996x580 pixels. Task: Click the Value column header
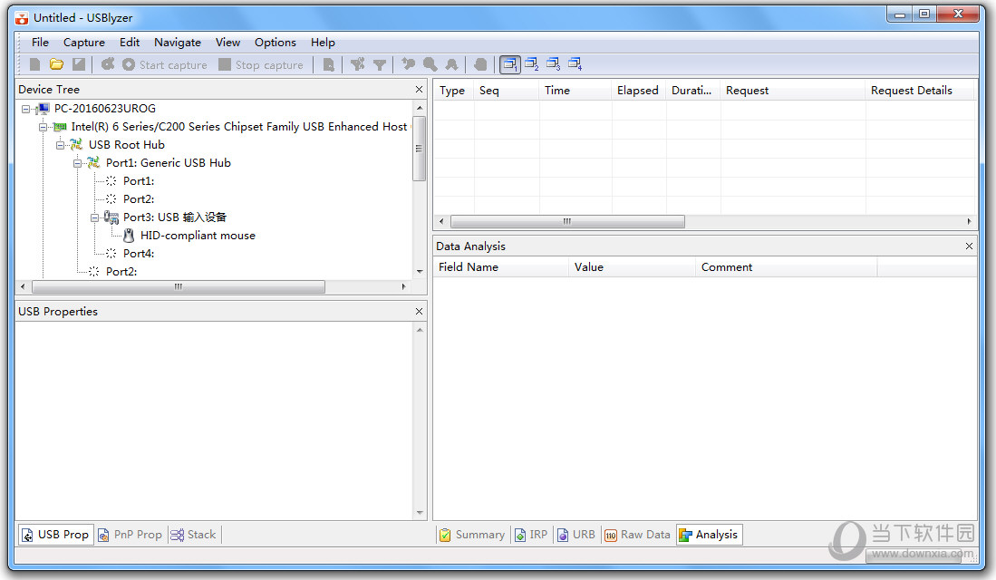coord(632,267)
